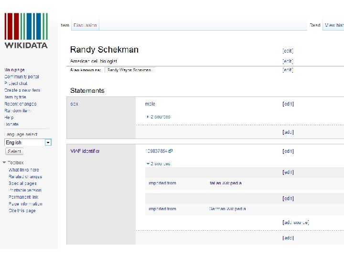This screenshot has width=344, height=258.
Task: Go to Community portal
Action: [21, 76]
